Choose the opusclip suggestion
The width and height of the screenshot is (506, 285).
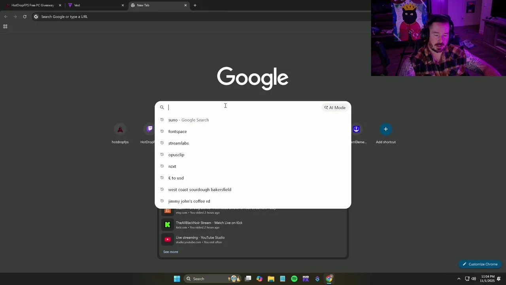click(253, 155)
